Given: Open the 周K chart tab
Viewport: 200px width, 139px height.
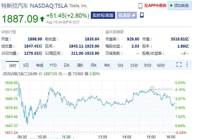Looking at the screenshot, I should point(80,65).
